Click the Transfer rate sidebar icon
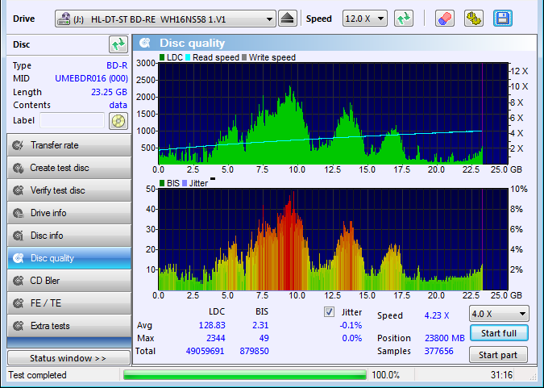544x388 pixels. [18, 145]
